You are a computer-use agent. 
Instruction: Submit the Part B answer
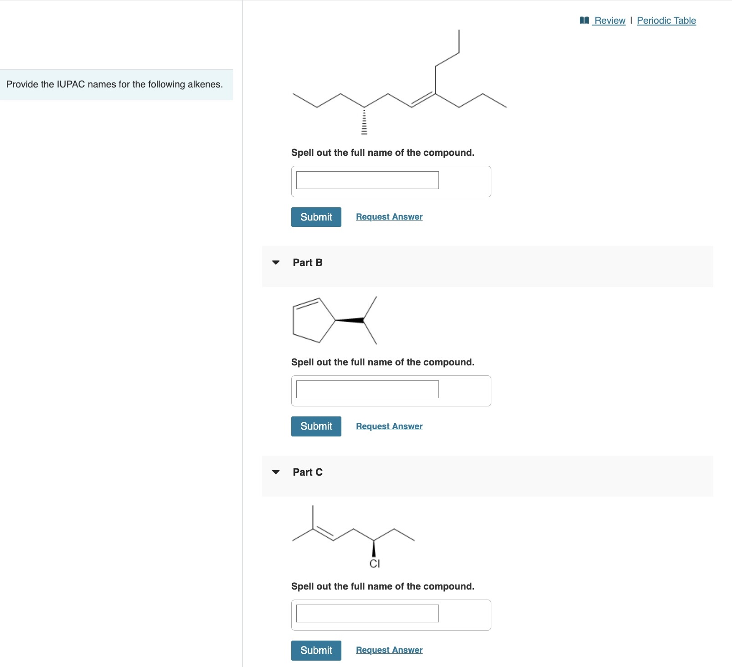coord(316,426)
